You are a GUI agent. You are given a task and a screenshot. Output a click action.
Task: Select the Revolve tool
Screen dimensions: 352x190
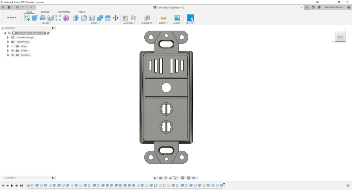[43, 18]
